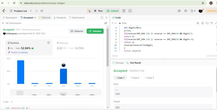
Task: Click the bookmark icon in code toolbar
Action: (202, 23)
